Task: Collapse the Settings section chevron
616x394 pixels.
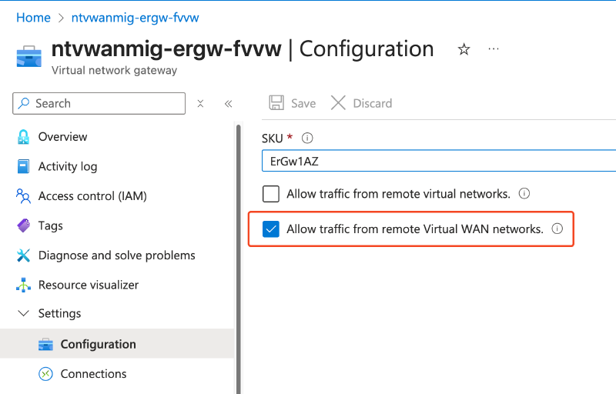Action: (x=24, y=313)
